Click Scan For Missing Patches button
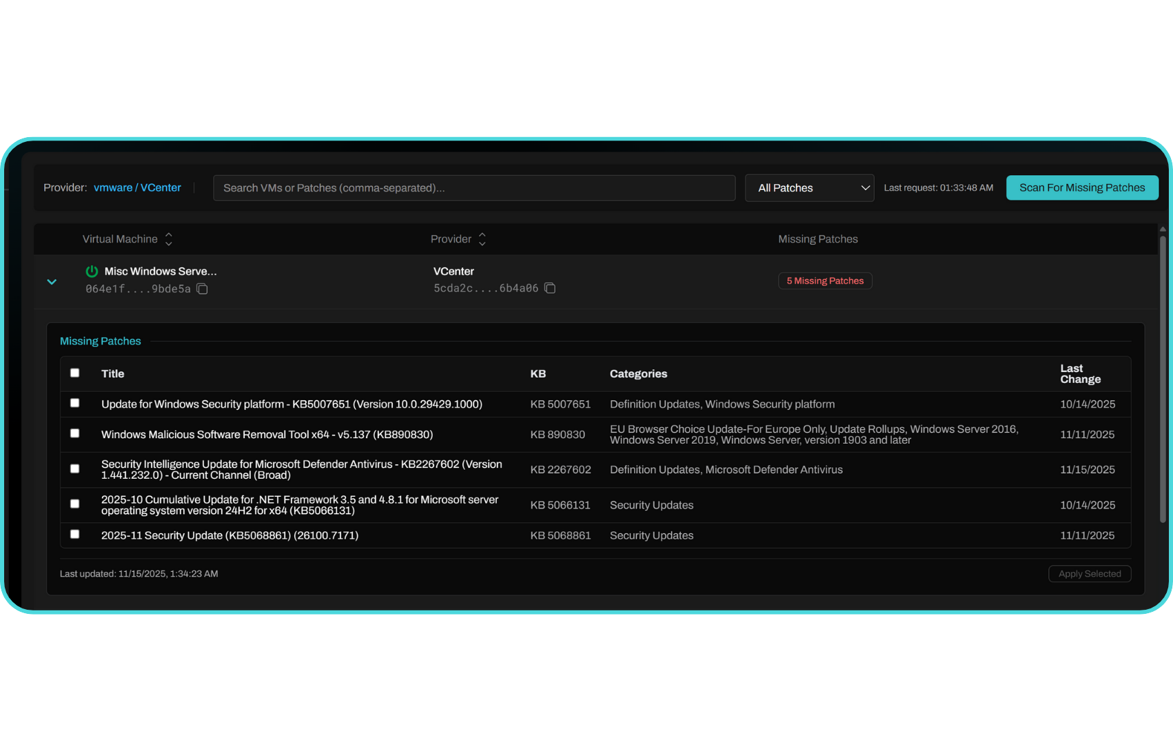1173x751 pixels. (x=1081, y=187)
